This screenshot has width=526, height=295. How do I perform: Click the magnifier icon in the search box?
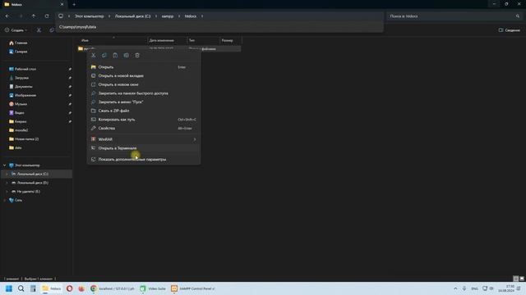tap(518, 16)
